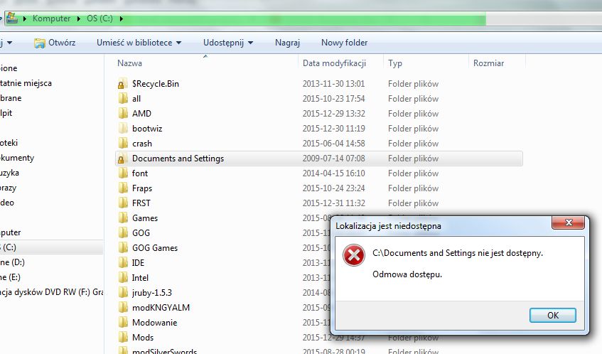Click Nagraj in the toolbar
Screen dimensions: 602x354
287,43
